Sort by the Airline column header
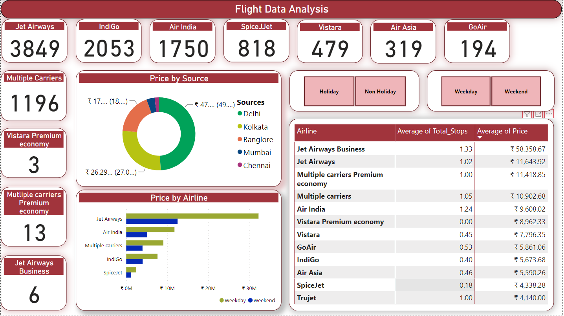564x316 pixels. pos(307,131)
